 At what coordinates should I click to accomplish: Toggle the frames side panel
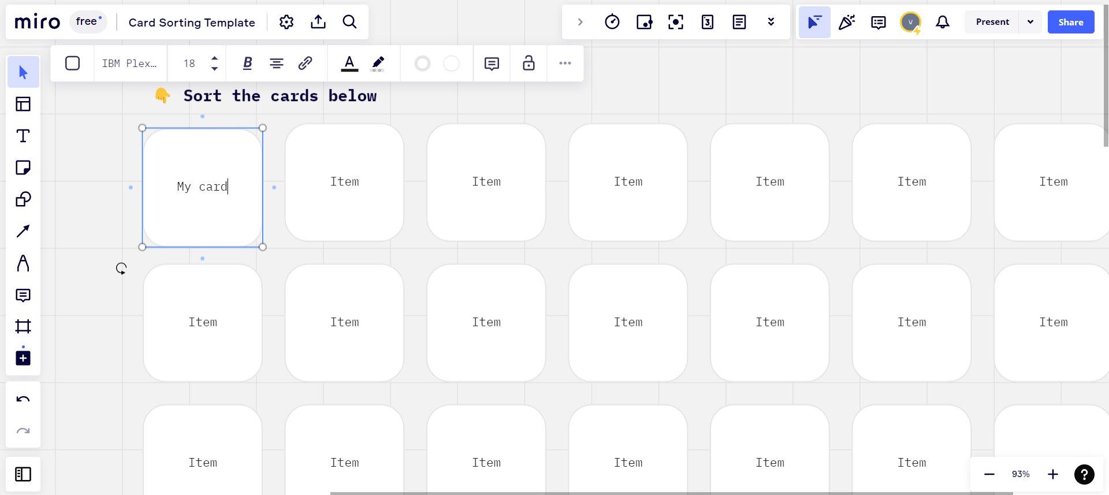tap(23, 474)
